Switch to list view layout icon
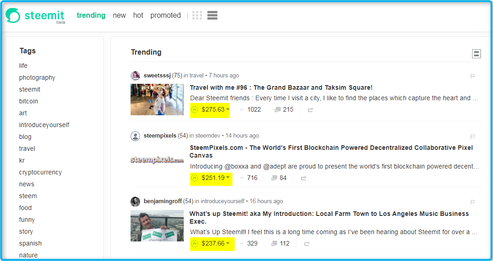 coord(212,15)
